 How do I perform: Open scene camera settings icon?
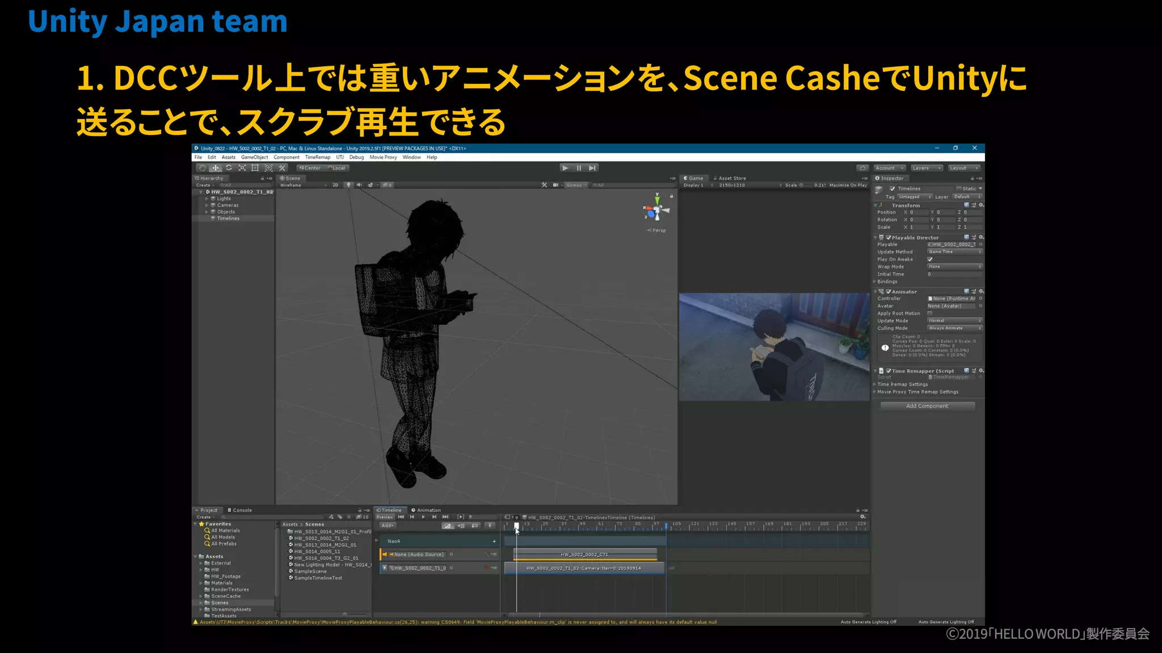tap(556, 185)
